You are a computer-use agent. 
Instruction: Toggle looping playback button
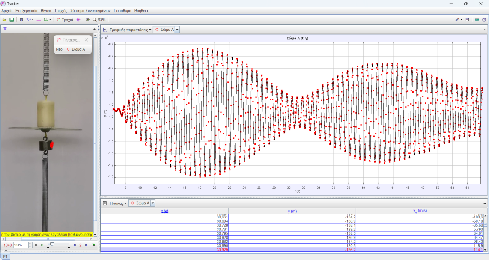point(93,245)
